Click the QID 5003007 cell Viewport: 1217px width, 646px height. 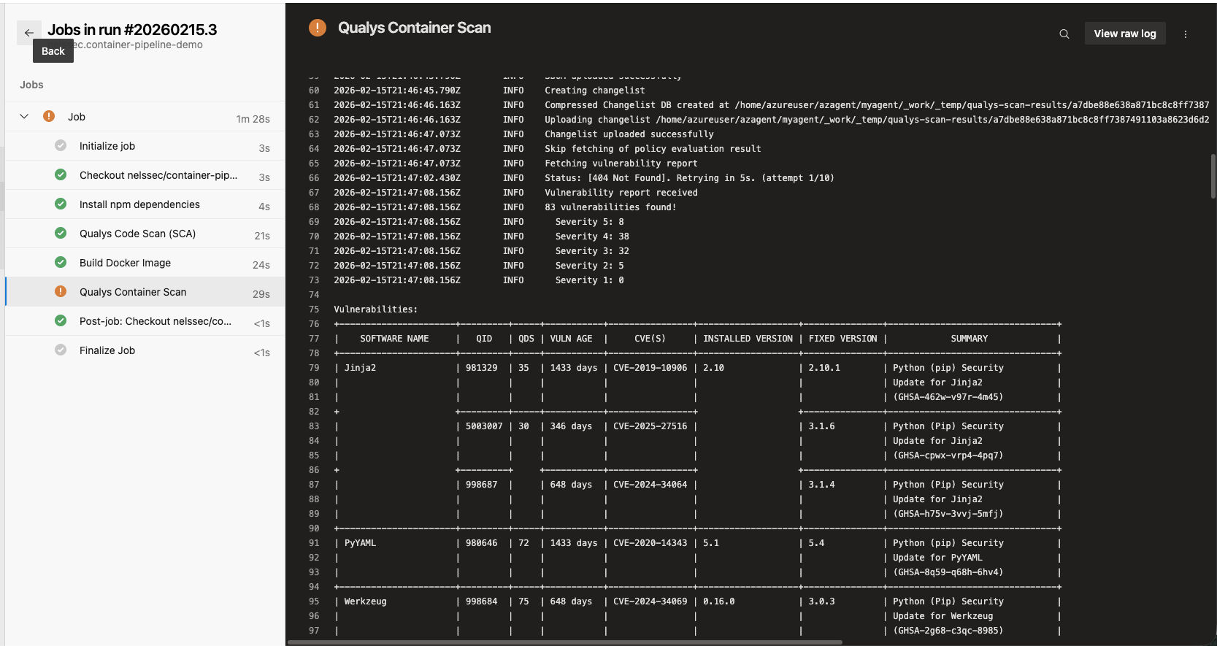pos(484,426)
